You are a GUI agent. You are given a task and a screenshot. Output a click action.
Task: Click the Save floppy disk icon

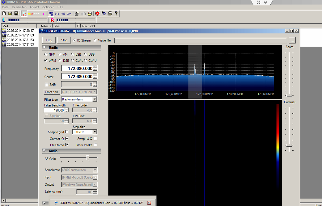(x=16, y=14)
